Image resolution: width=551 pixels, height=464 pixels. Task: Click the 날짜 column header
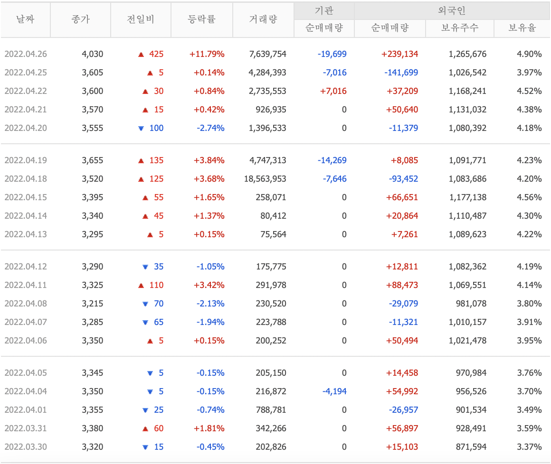[x=25, y=19]
